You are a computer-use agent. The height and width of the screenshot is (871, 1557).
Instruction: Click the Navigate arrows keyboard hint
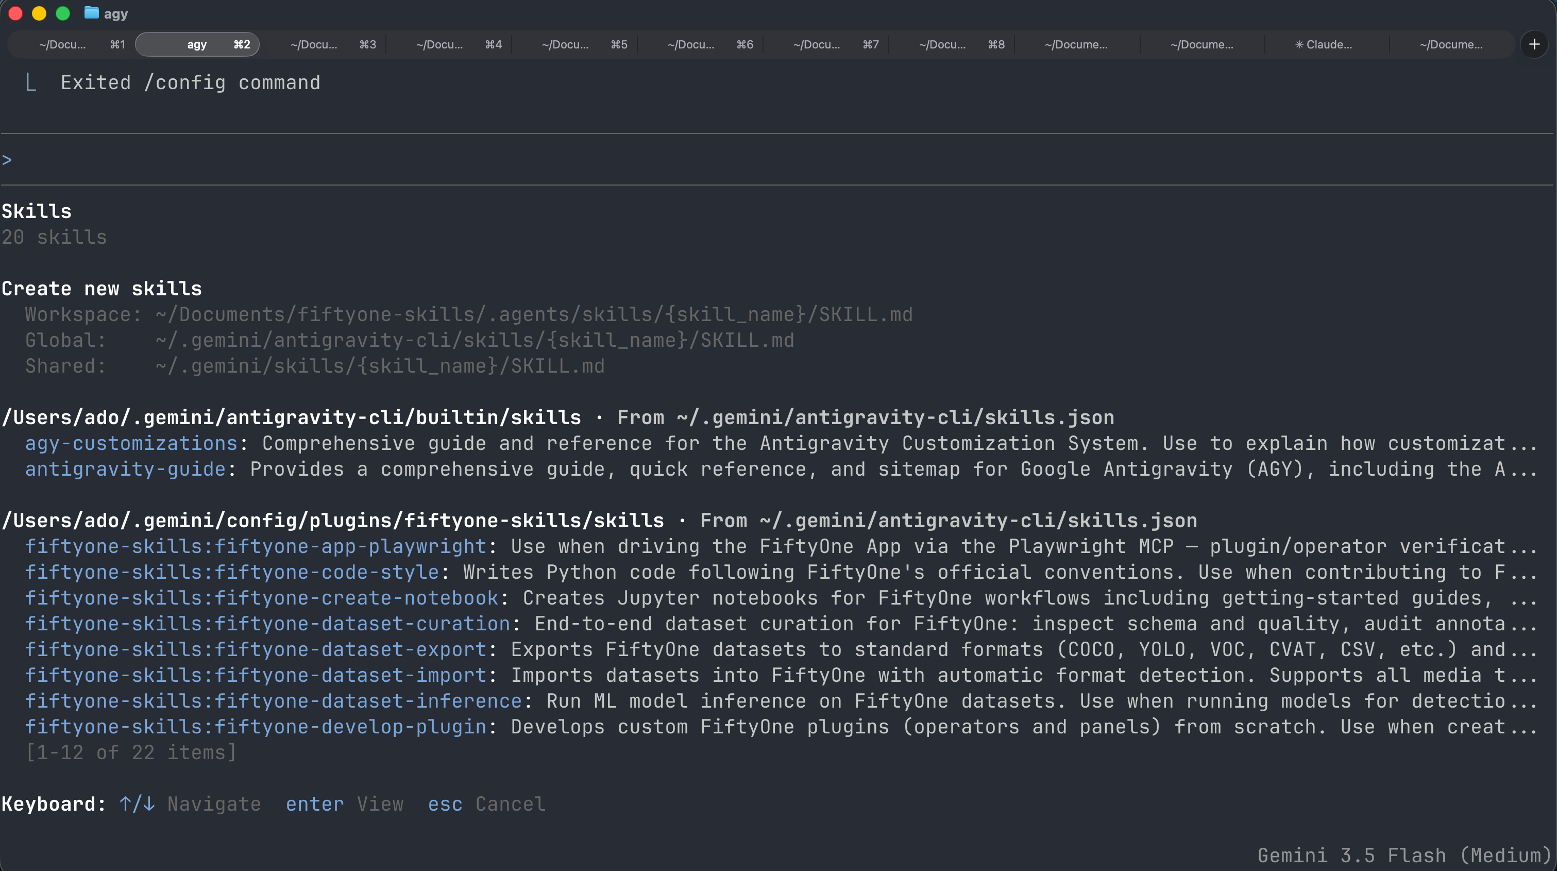click(191, 804)
